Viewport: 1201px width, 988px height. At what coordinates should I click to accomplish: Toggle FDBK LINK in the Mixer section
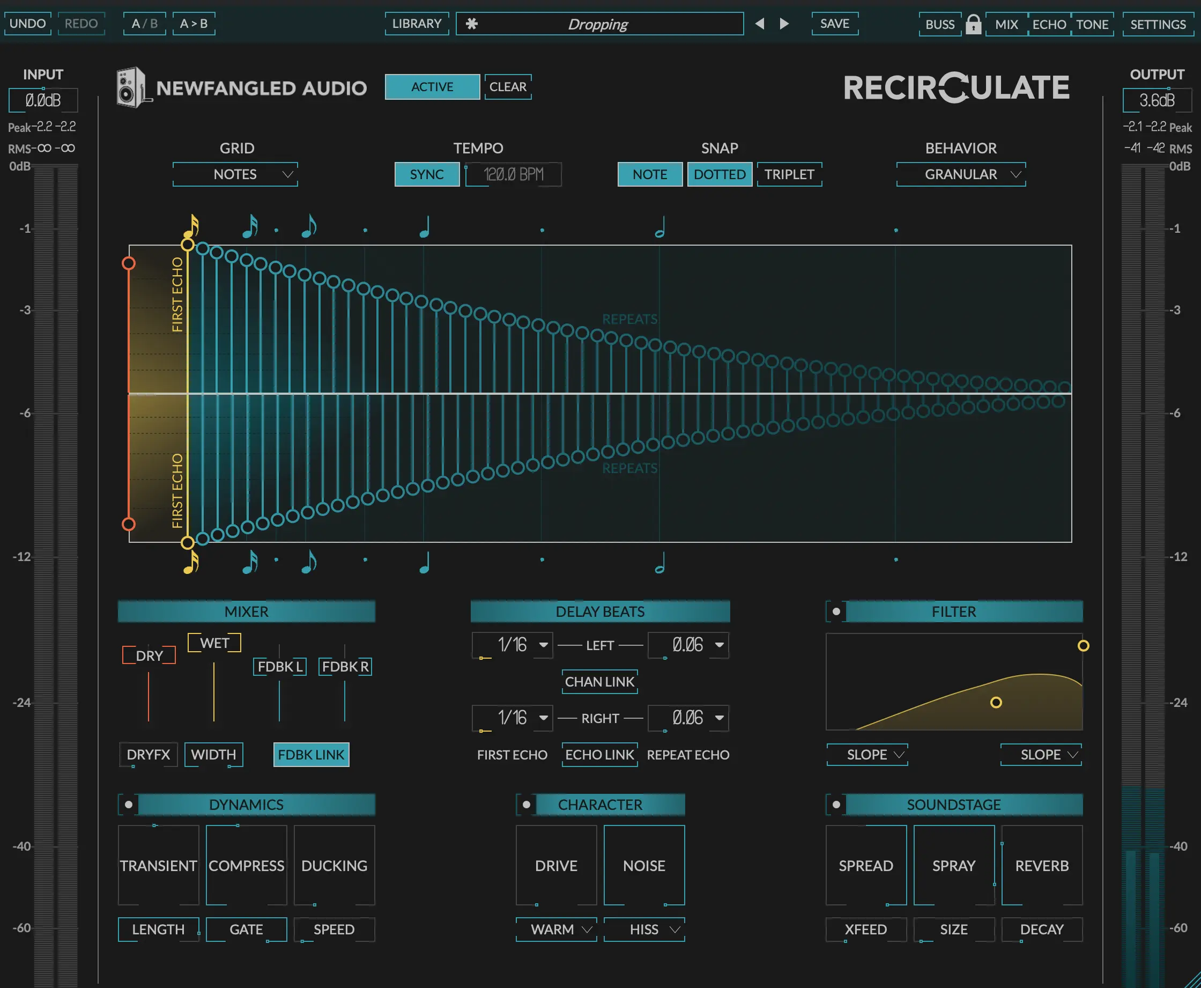[310, 755]
